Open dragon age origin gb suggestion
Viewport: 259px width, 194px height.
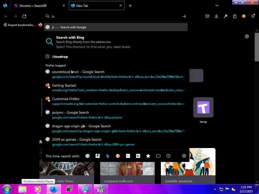[116, 128]
